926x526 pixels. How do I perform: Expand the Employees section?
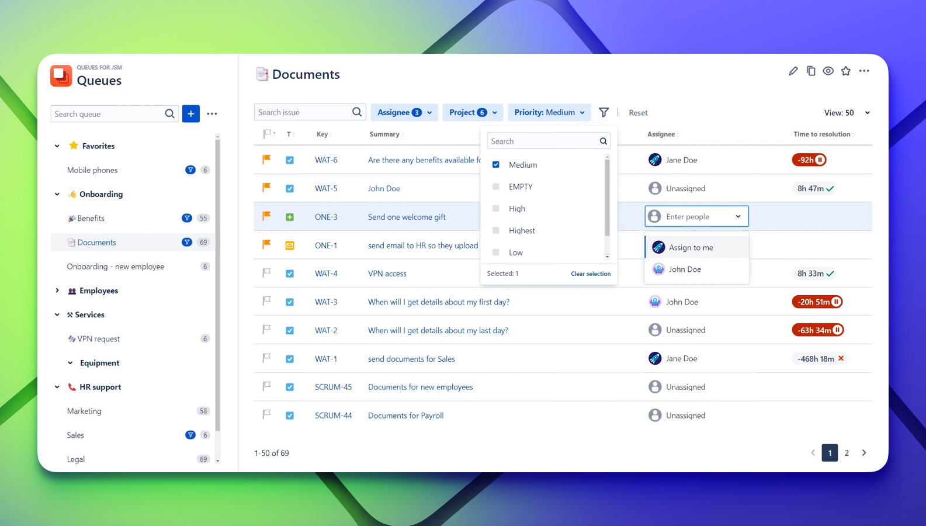(57, 290)
